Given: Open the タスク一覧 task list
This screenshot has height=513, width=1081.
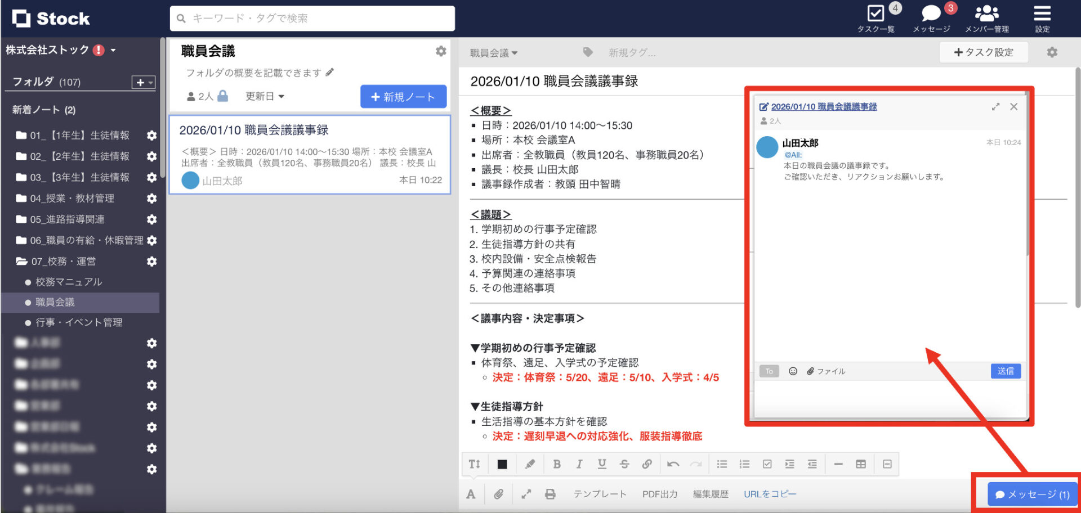Looking at the screenshot, I should [876, 17].
